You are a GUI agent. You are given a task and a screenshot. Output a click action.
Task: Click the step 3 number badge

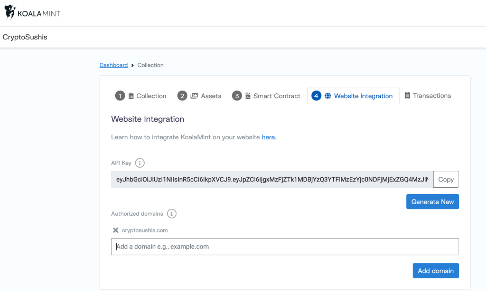pyautogui.click(x=237, y=96)
